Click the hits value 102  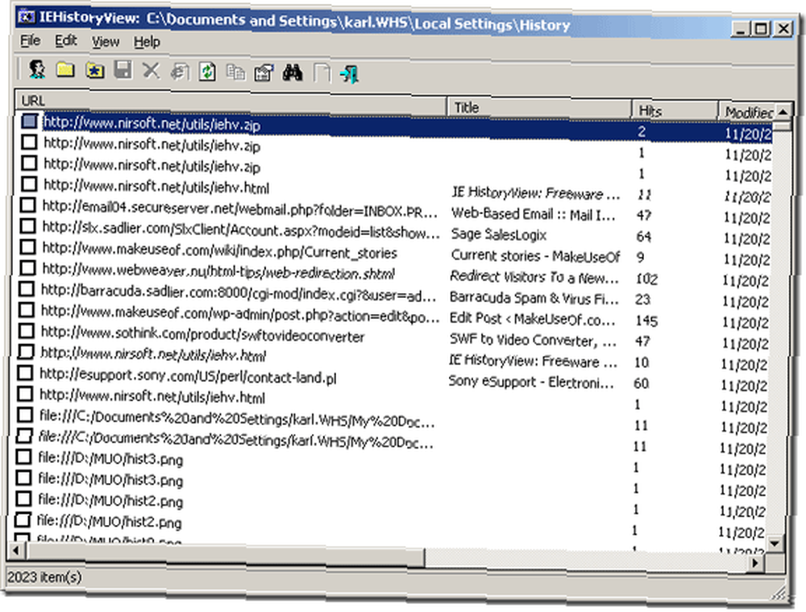646,279
